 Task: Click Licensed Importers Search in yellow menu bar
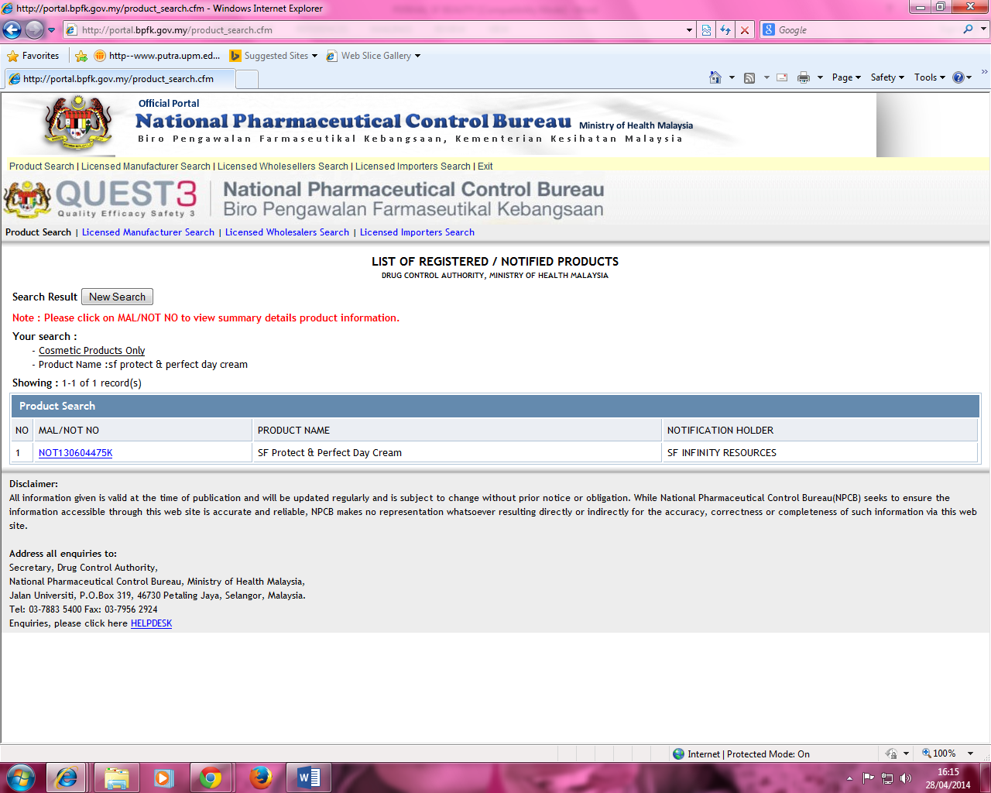point(413,166)
